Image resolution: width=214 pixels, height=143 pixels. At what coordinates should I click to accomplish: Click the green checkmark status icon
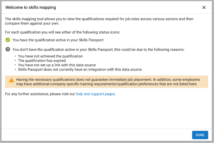click(8, 40)
